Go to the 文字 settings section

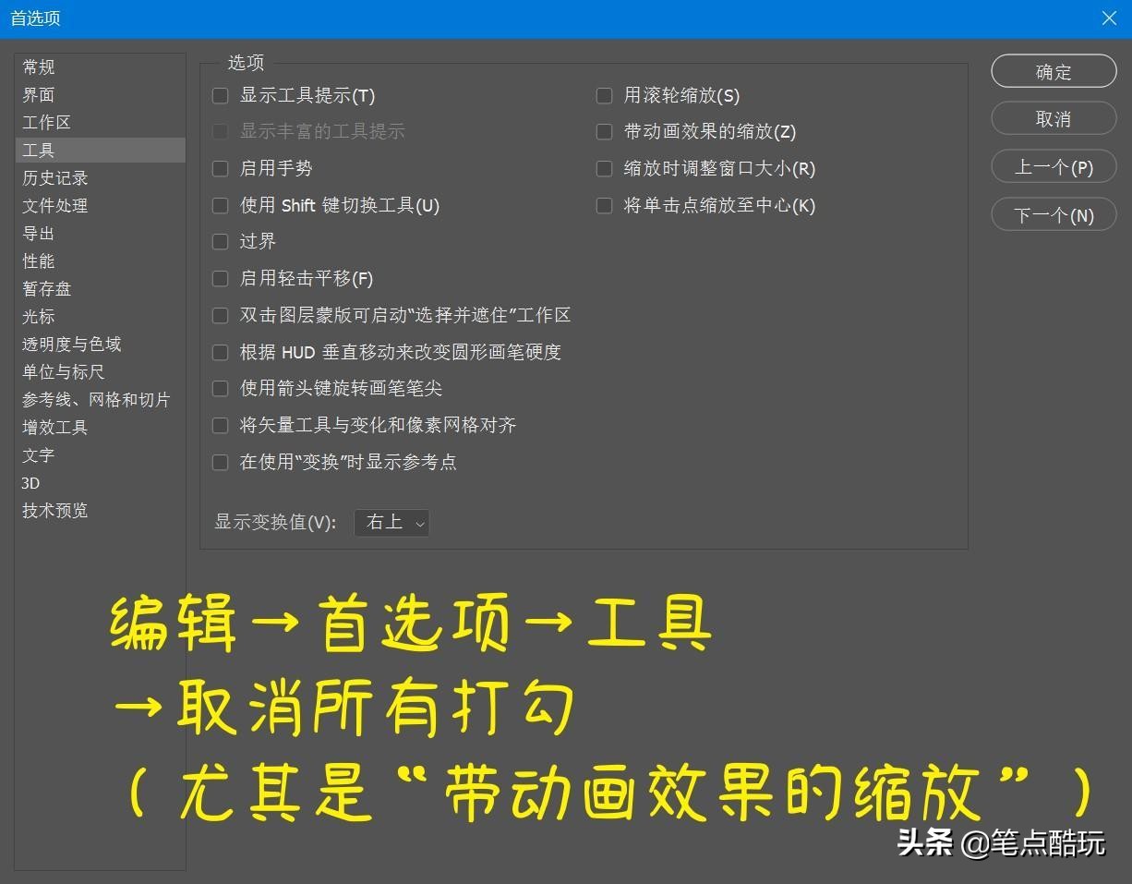point(39,454)
